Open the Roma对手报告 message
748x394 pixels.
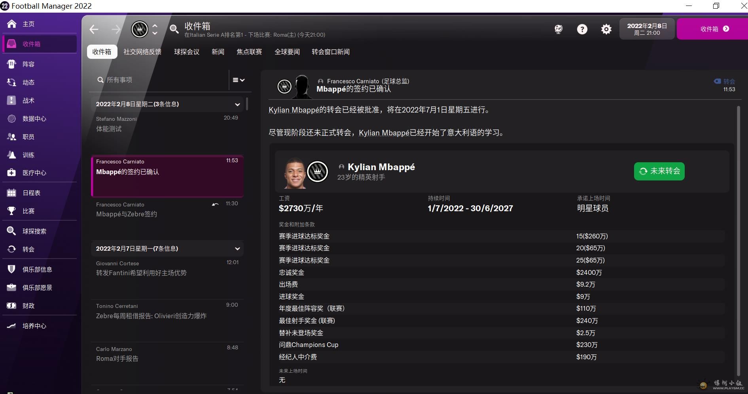tap(167, 363)
